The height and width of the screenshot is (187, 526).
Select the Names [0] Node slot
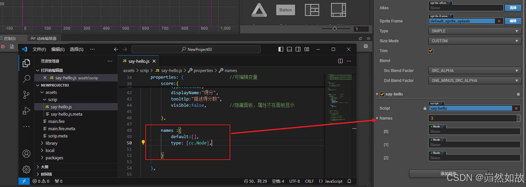(475, 131)
